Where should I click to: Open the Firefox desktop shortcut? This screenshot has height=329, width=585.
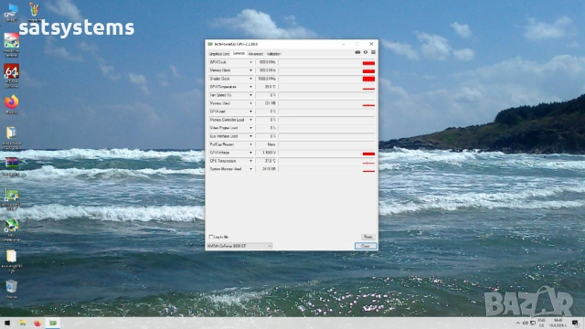point(12,101)
